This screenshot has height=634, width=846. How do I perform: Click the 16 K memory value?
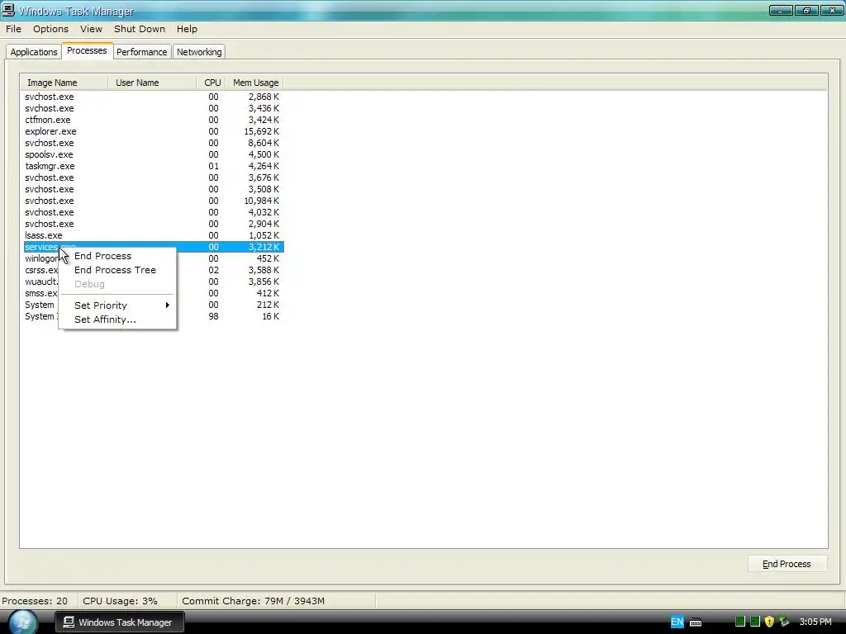coord(270,316)
